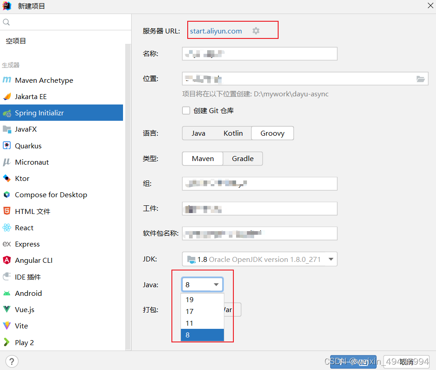The image size is (436, 370).
Task: Click the Express ex icon
Action: [x=7, y=244]
